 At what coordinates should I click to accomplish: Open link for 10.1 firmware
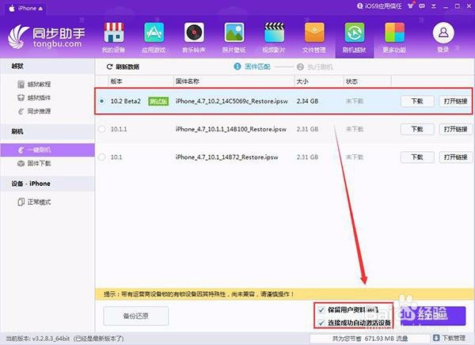455,157
